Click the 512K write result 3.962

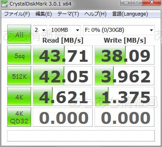(x=124, y=76)
